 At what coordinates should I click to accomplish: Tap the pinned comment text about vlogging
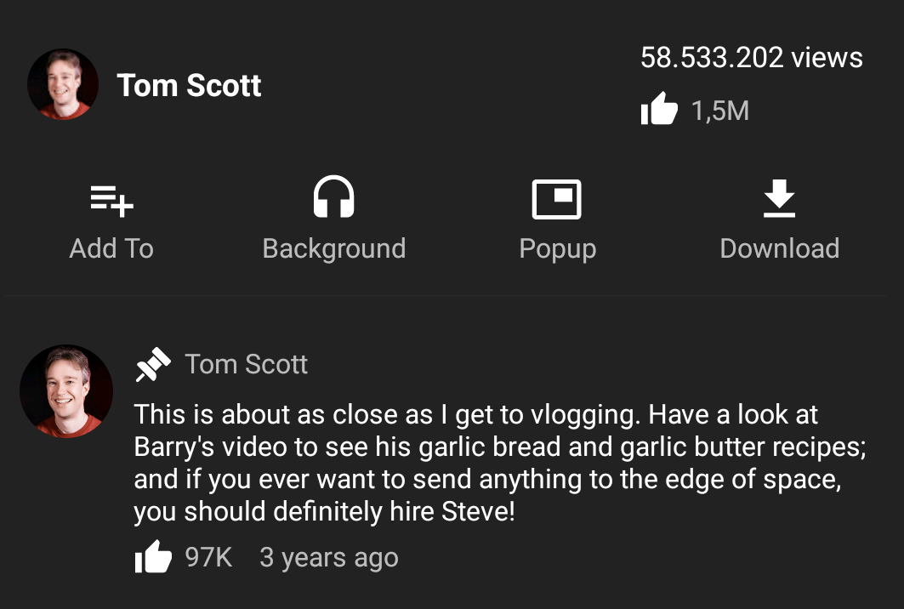[500, 463]
